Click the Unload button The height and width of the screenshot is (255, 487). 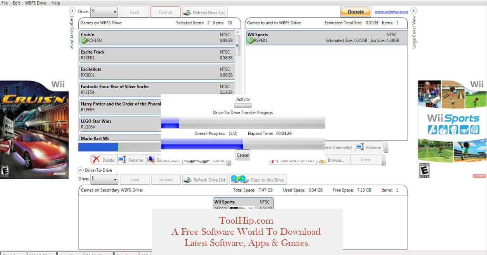pyautogui.click(x=166, y=179)
